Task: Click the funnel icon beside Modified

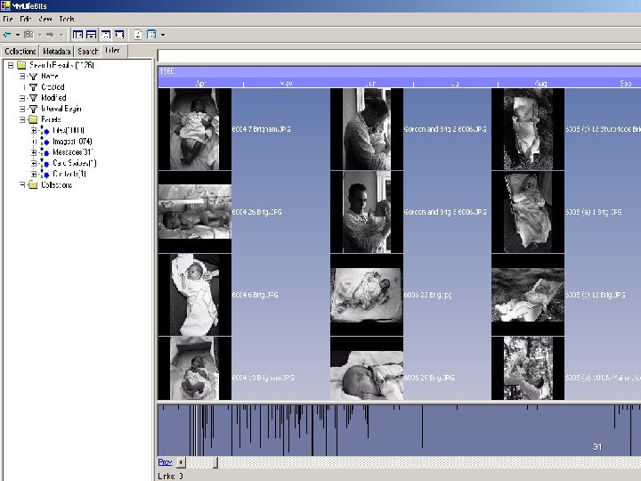Action: pyautogui.click(x=34, y=98)
